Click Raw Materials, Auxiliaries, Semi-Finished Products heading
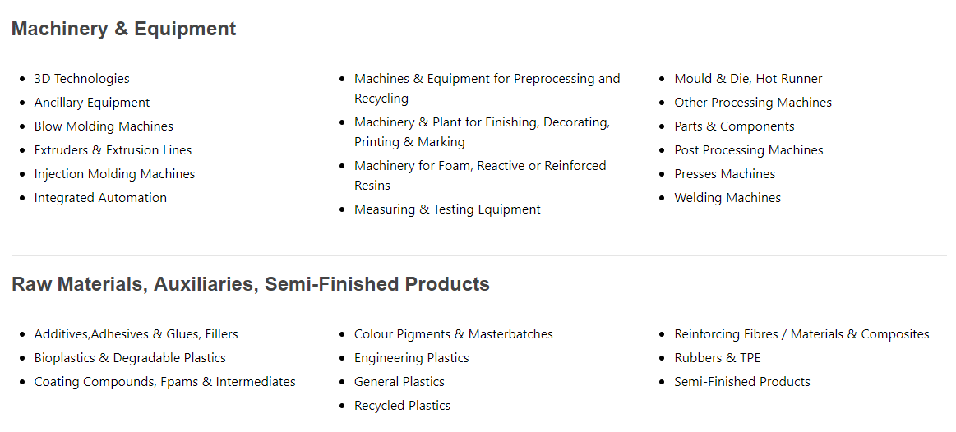This screenshot has width=956, height=432. coord(251,284)
